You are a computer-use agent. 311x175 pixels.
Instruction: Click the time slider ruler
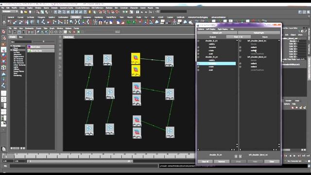[99, 156]
